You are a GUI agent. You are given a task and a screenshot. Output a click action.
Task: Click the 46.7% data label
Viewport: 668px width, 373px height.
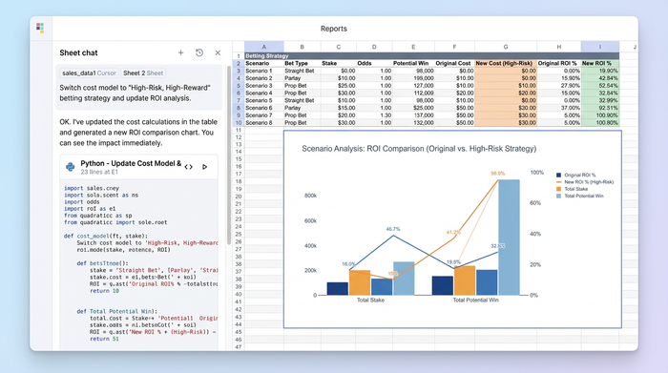coord(393,229)
